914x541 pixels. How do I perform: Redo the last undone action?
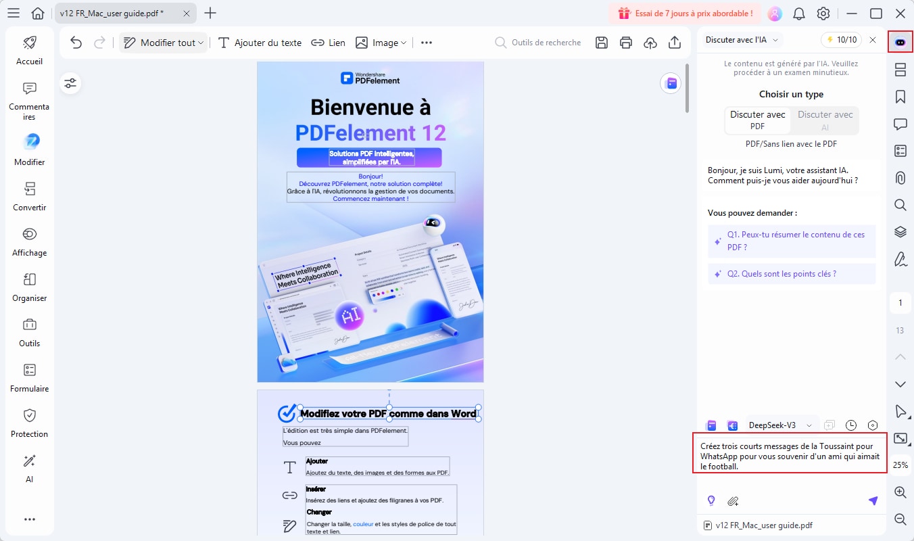[x=99, y=43]
